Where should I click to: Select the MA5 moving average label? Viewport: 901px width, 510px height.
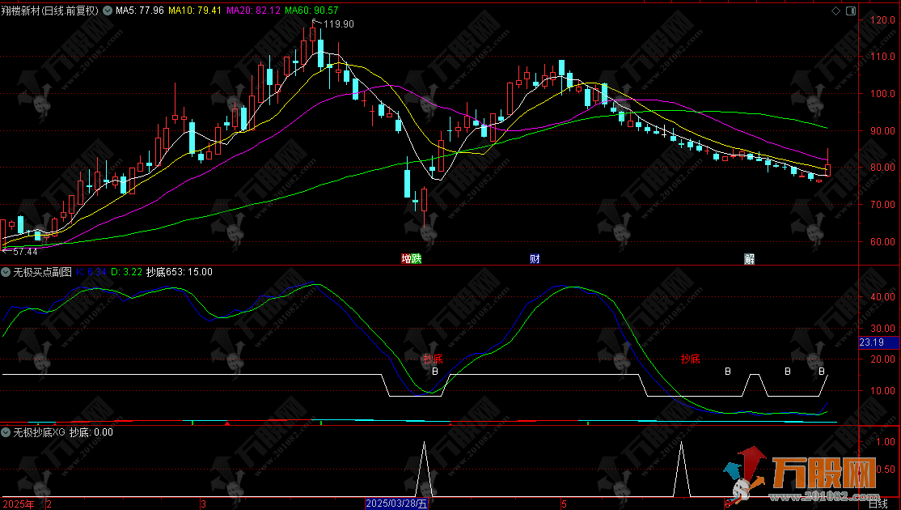139,11
